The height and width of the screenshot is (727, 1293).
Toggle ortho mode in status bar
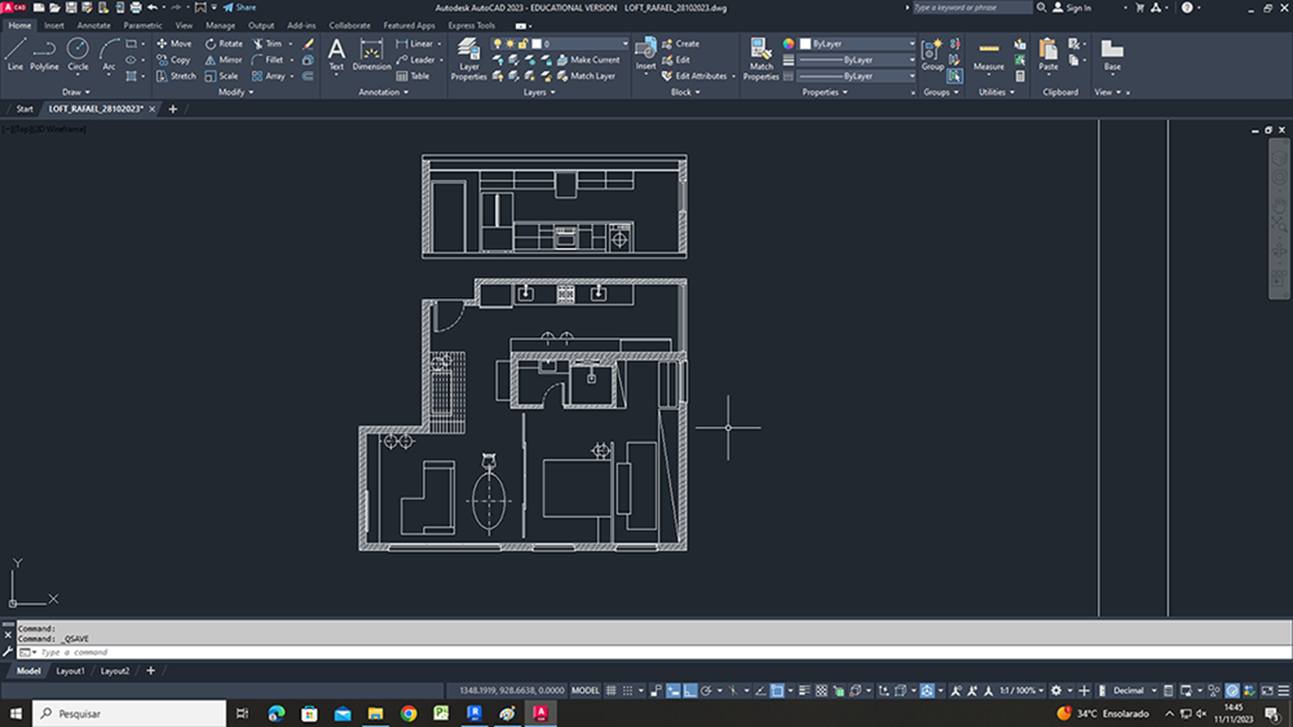coord(690,691)
